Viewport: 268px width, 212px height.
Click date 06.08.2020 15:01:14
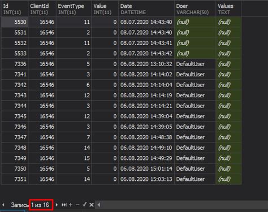[x=146, y=168]
